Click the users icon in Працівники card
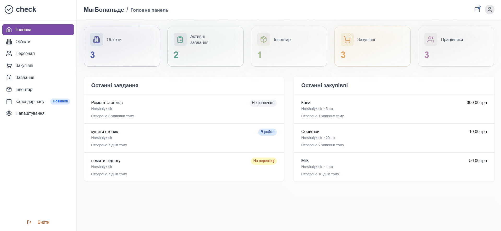The height and width of the screenshot is (231, 501). coord(431,39)
